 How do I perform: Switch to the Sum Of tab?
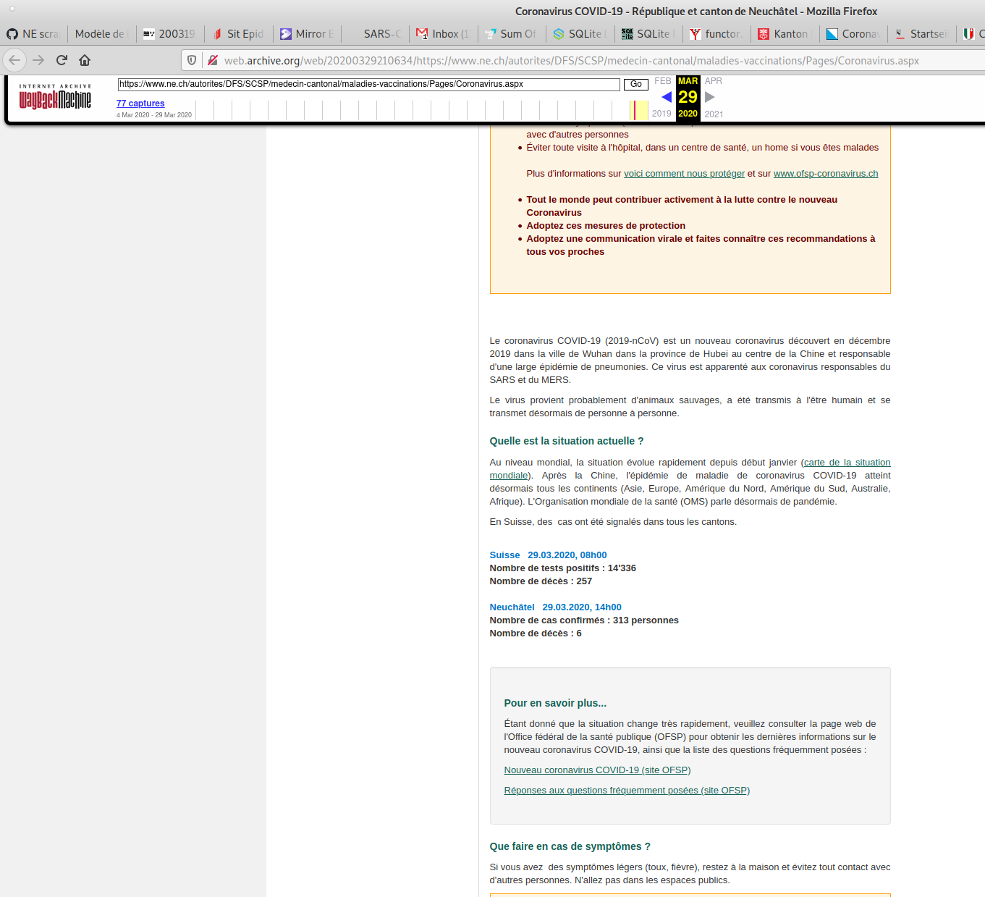pyautogui.click(x=512, y=34)
